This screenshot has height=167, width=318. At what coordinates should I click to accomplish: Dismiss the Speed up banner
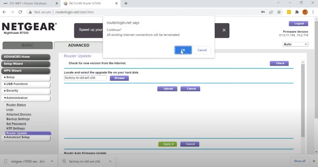[x=224, y=30]
